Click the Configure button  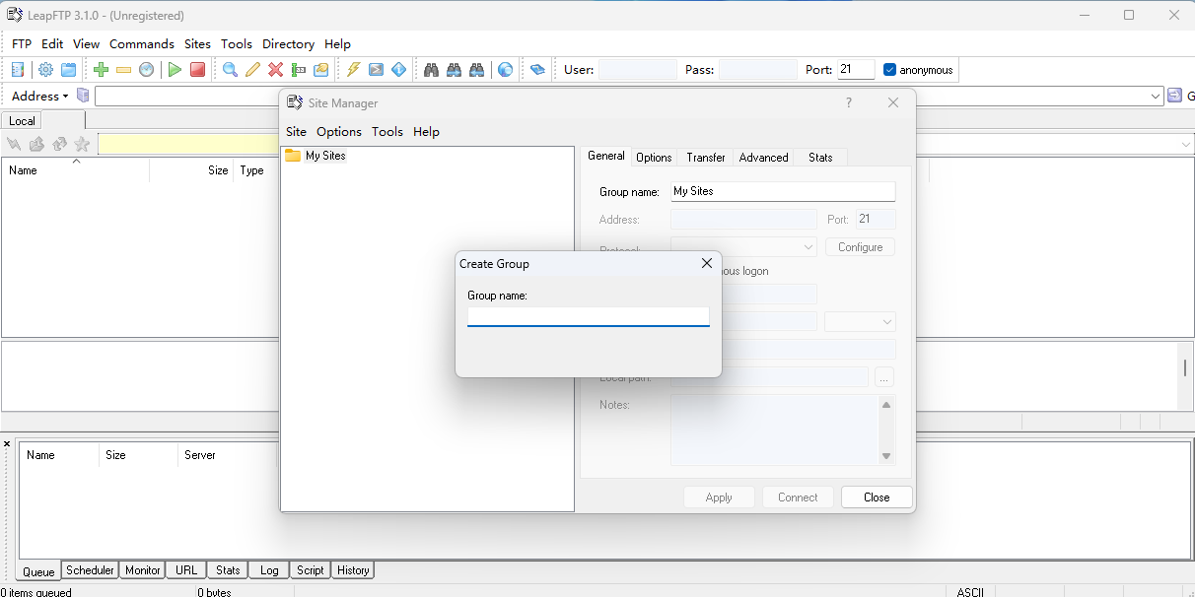coord(860,247)
